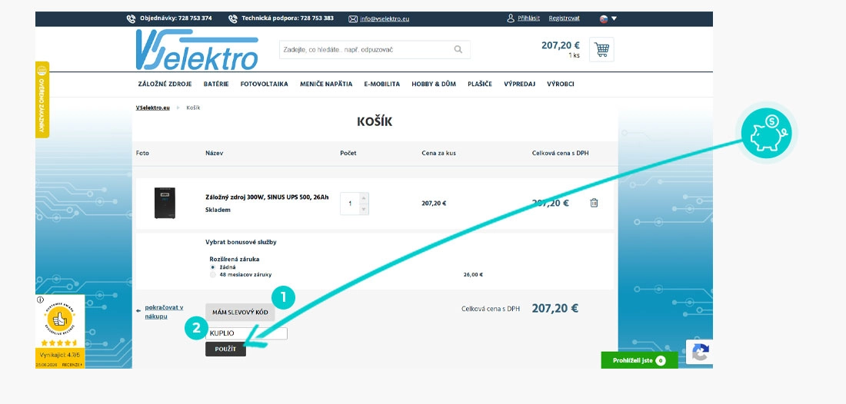
Task: Click the product name Záložný zdroj 300W link
Action: (267, 197)
